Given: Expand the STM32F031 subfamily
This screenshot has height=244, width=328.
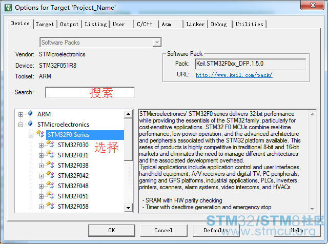Looking at the screenshot, I should pos(41,155).
